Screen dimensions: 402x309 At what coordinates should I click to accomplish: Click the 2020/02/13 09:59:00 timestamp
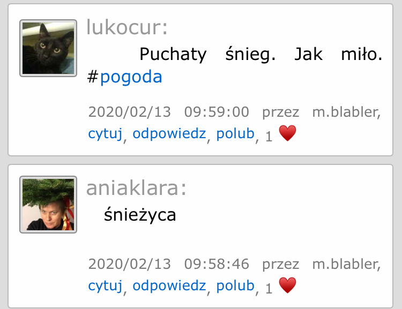coord(168,112)
